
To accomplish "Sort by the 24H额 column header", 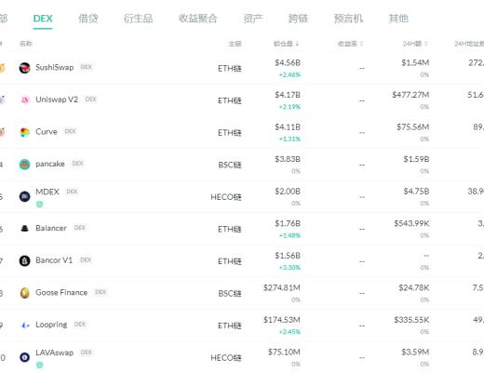I will 415,44.
